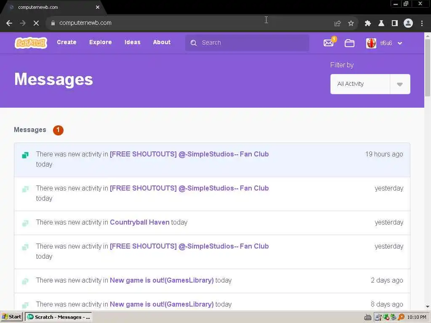Screen dimensions: 431x323
Task: Open New game is out link, 2 days ago
Action: [x=162, y=281]
